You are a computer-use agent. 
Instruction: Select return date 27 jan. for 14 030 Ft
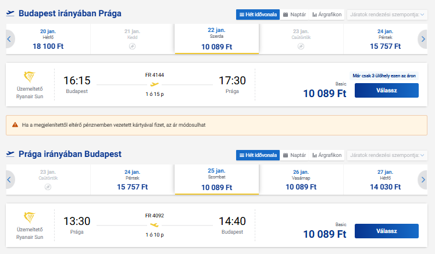click(385, 180)
